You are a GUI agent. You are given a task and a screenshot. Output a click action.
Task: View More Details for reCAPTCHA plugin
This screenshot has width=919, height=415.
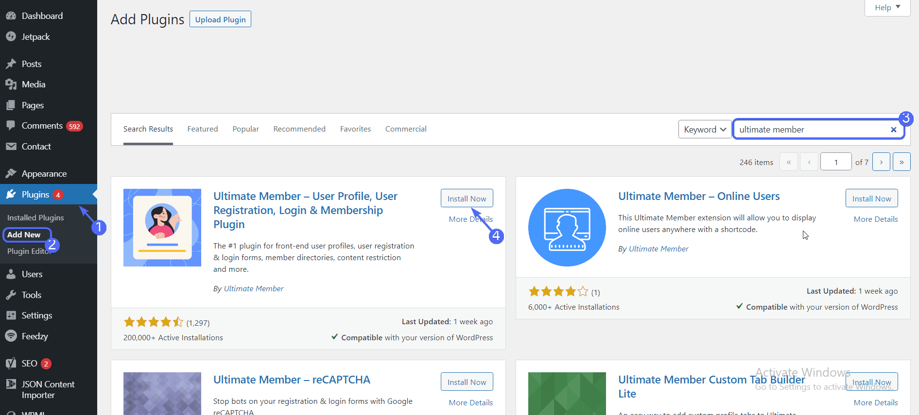[x=471, y=403]
